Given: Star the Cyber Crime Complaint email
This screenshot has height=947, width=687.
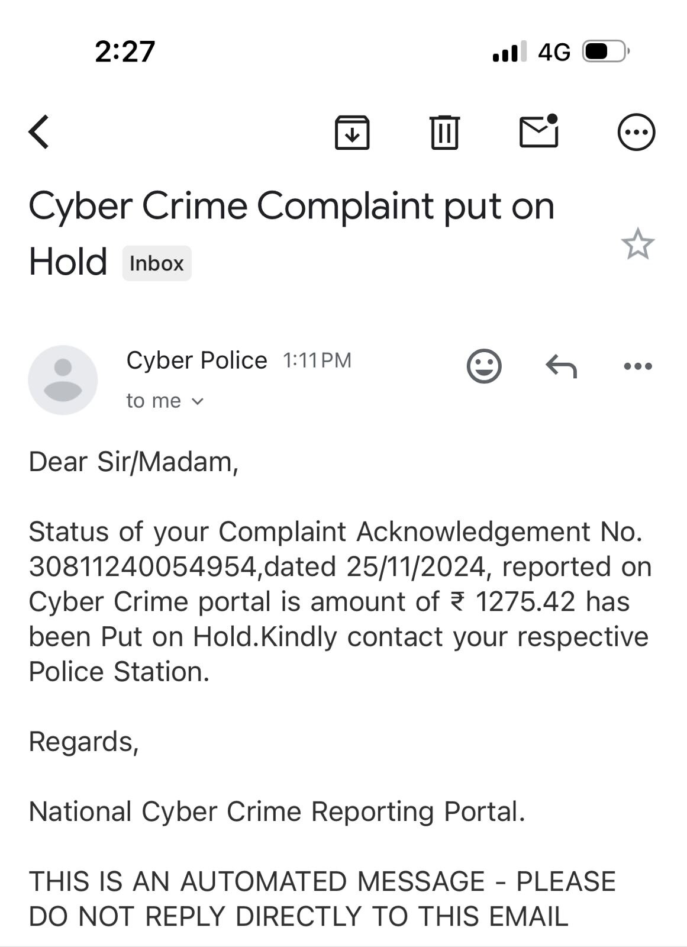Looking at the screenshot, I should 637,244.
